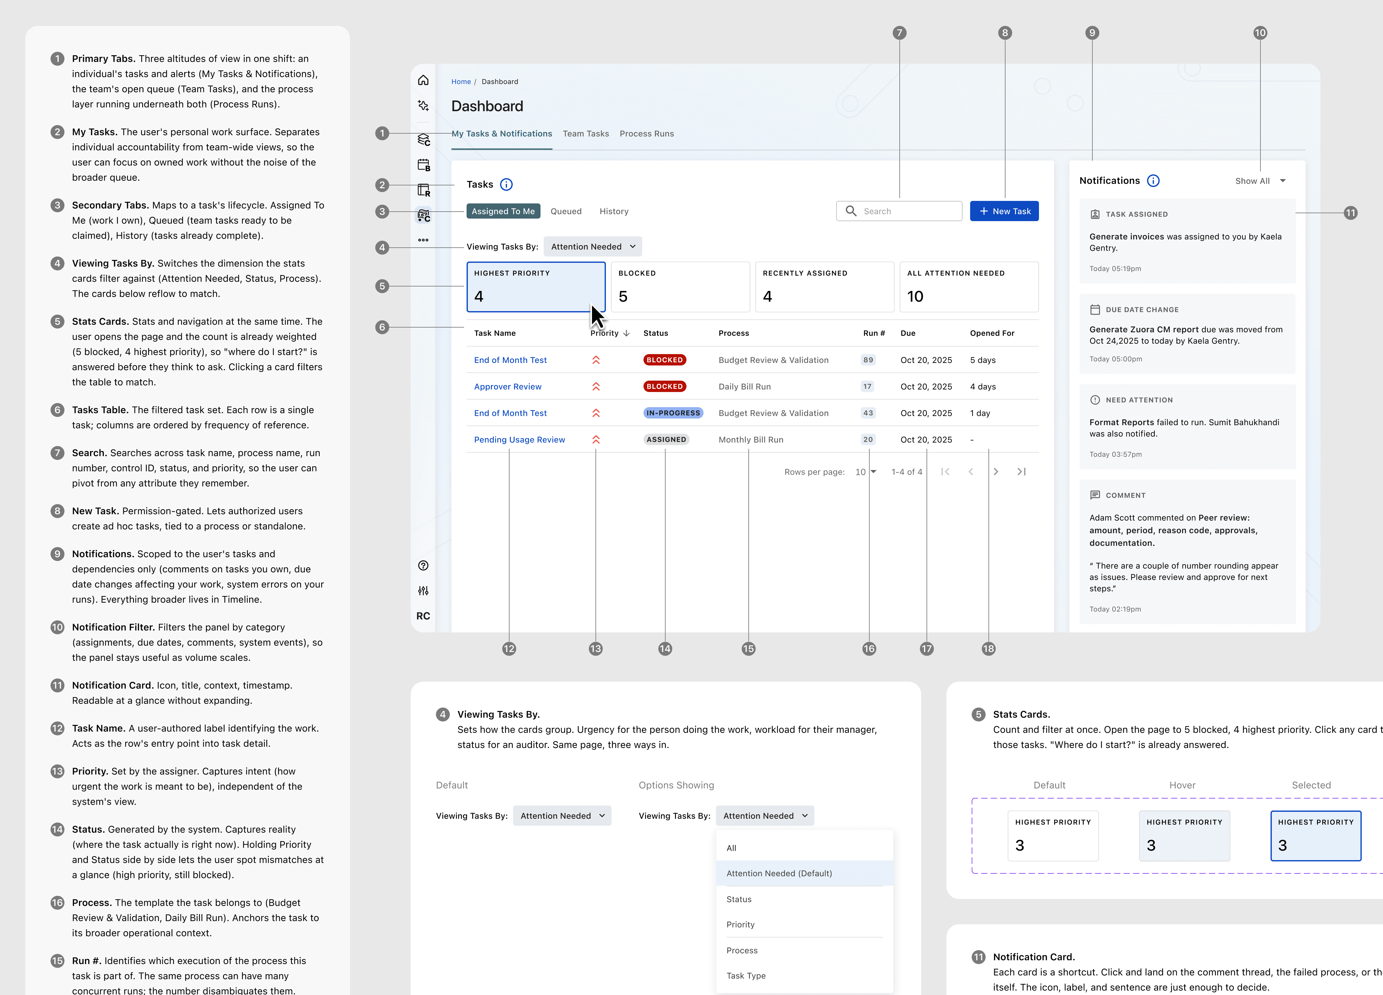Filter by All Attention Needed card
Screen dimensions: 1383x995
click(969, 287)
